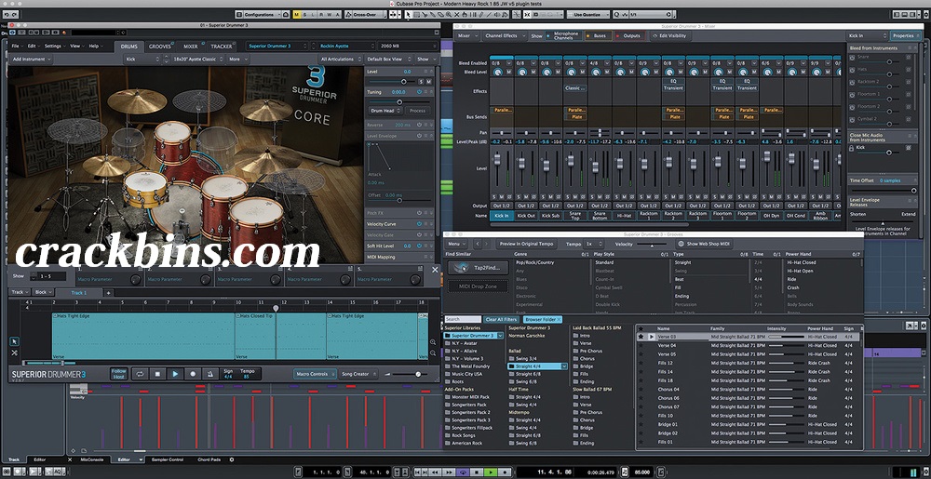The image size is (931, 479).
Task: Star the Verse 04 groove as favorite
Action: (x=641, y=345)
